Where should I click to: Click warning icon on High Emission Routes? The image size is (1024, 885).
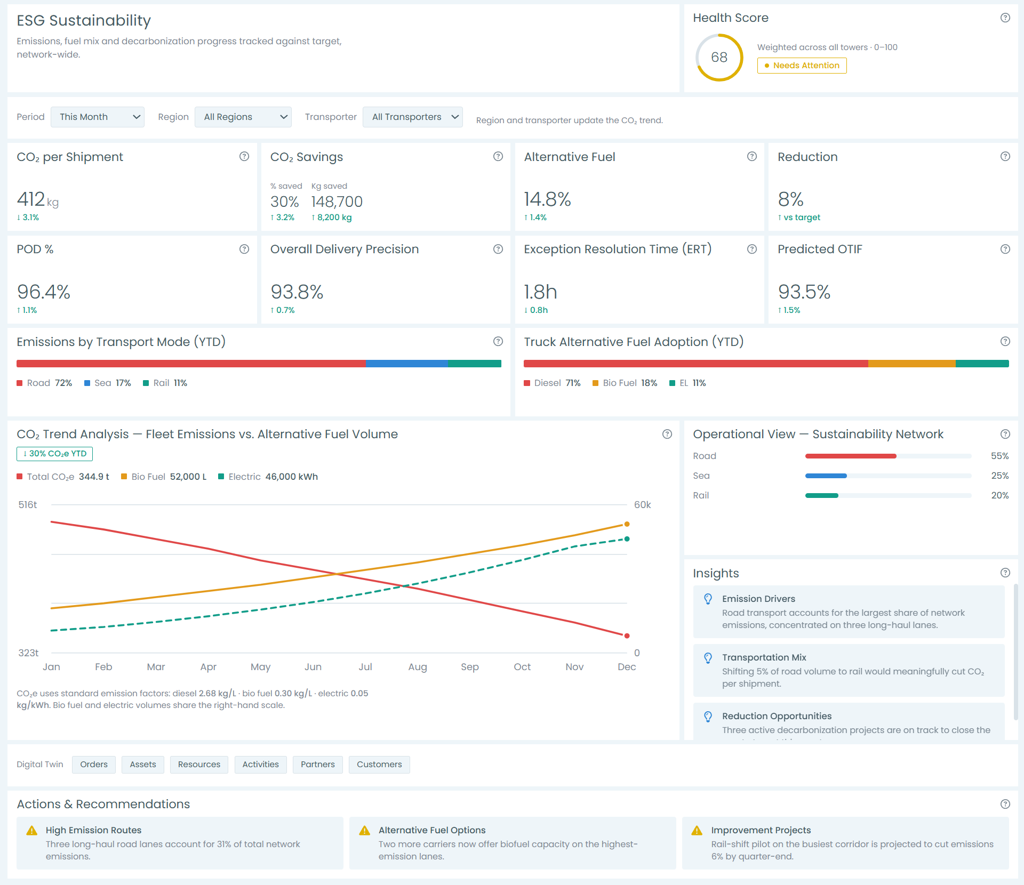tap(32, 831)
